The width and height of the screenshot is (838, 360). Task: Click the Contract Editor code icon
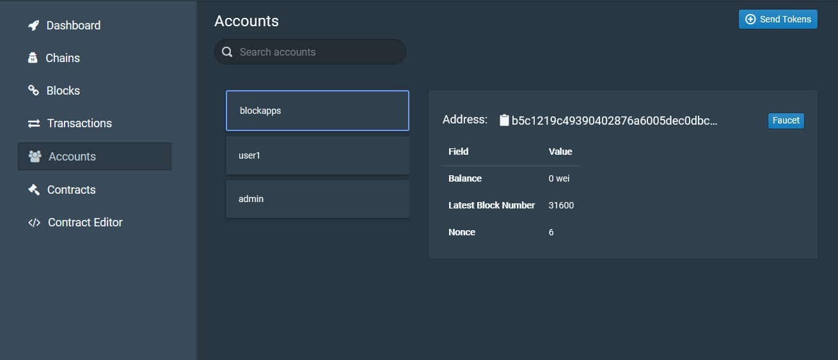pyautogui.click(x=34, y=223)
